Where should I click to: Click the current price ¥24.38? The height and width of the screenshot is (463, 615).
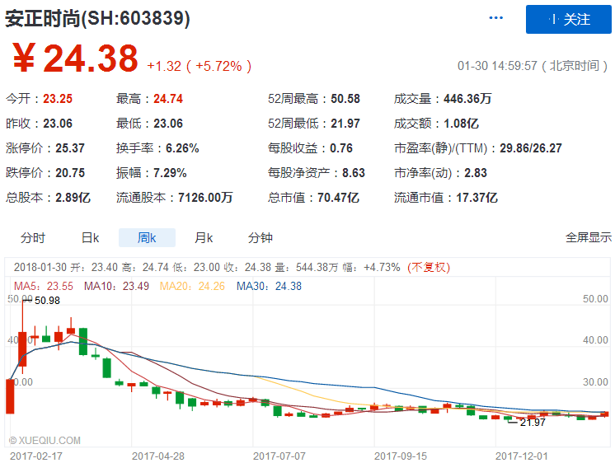point(75,58)
